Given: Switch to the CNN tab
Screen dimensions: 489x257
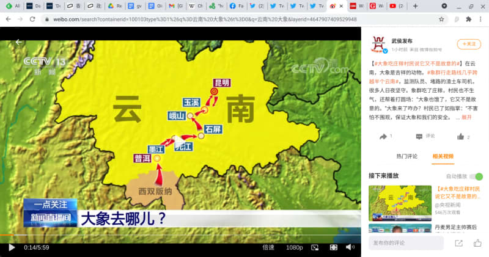Looking at the screenshot, I should [x=356, y=6].
